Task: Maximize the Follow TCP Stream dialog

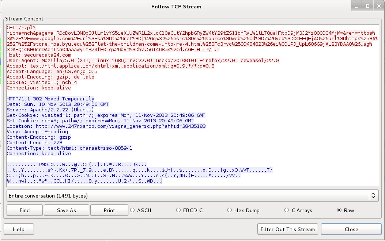Action: coord(367,6)
